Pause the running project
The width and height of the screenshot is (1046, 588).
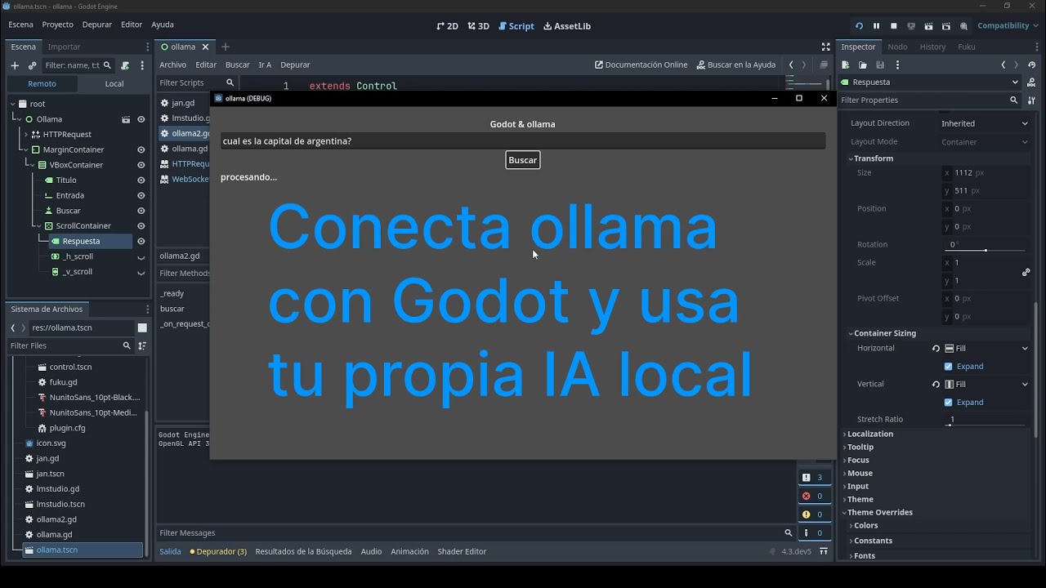[x=876, y=26]
